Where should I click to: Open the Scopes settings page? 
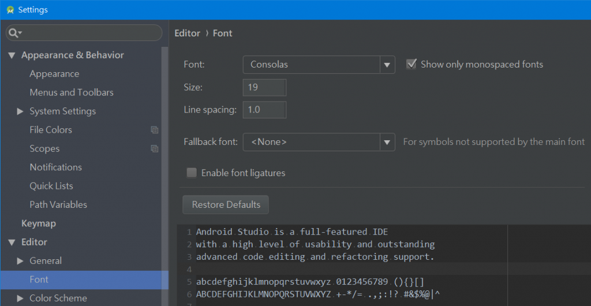(x=44, y=149)
